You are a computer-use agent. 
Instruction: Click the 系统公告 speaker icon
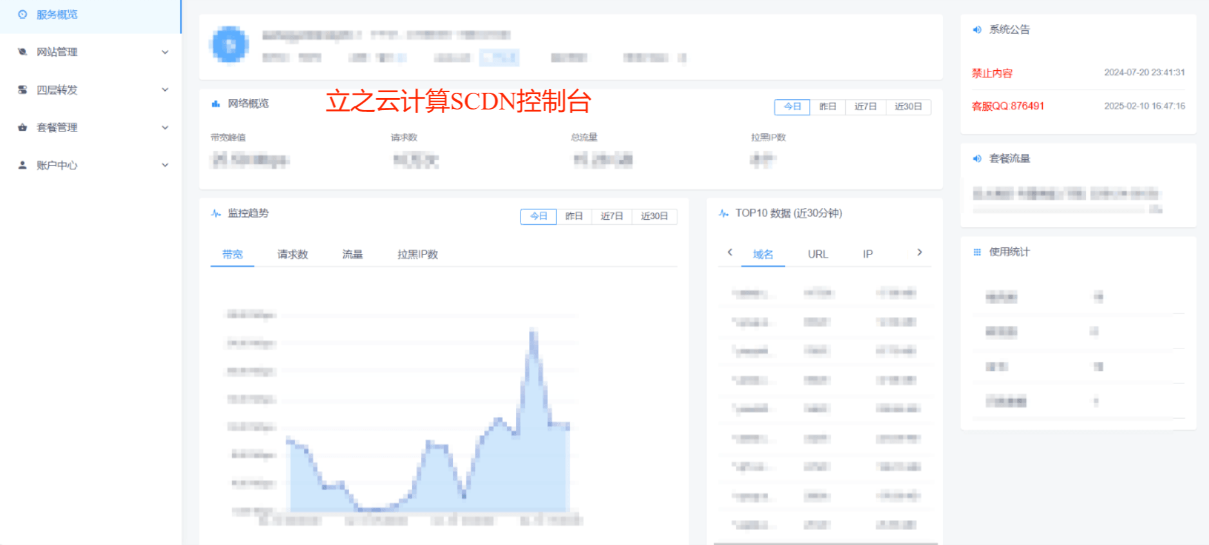coord(977,30)
